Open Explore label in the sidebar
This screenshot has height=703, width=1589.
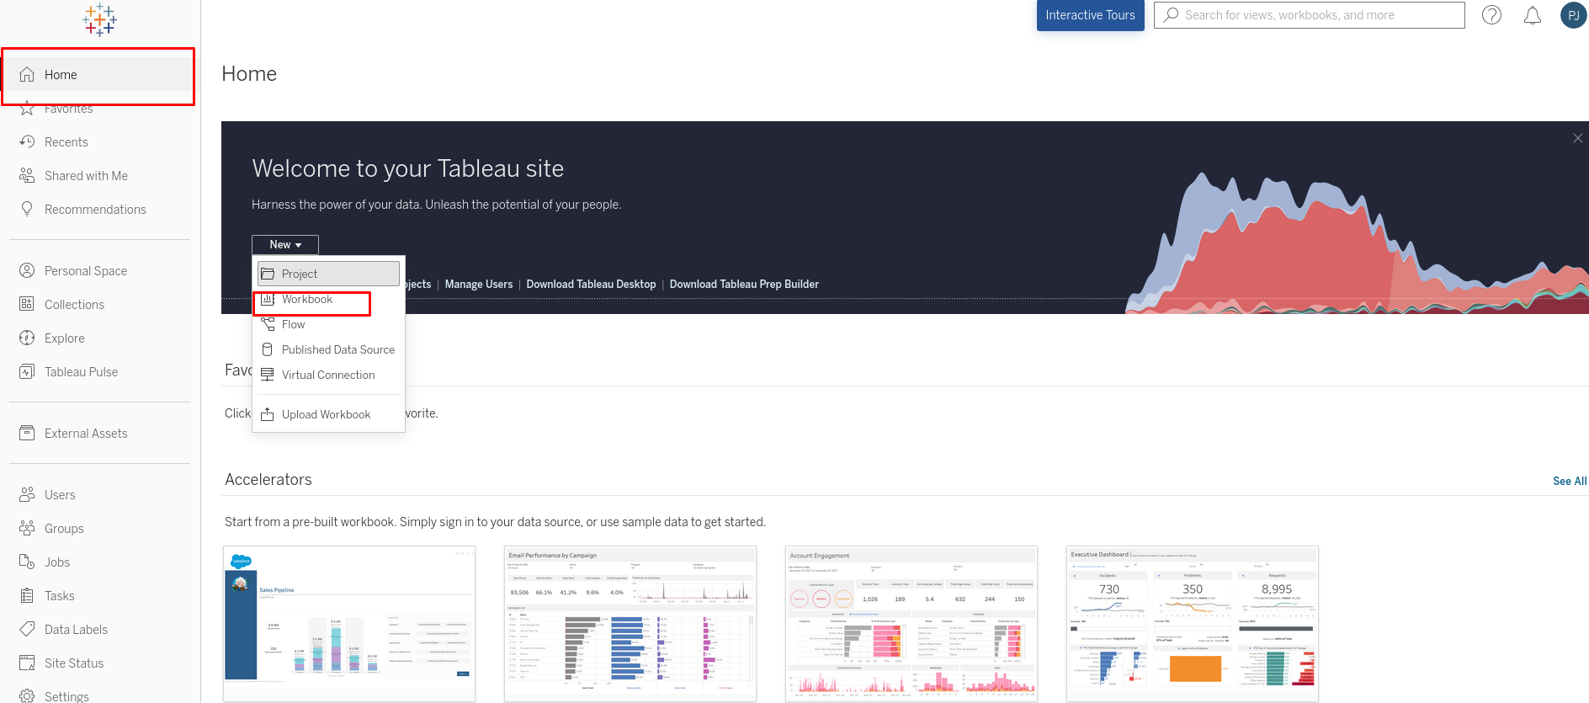pyautogui.click(x=65, y=338)
